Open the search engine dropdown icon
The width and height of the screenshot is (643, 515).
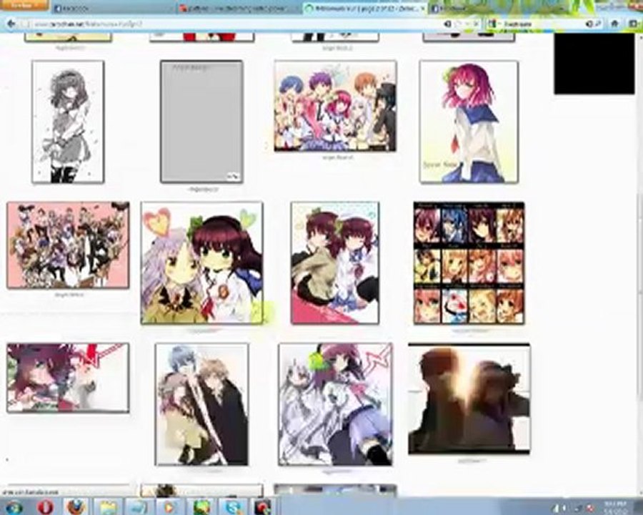coord(492,24)
